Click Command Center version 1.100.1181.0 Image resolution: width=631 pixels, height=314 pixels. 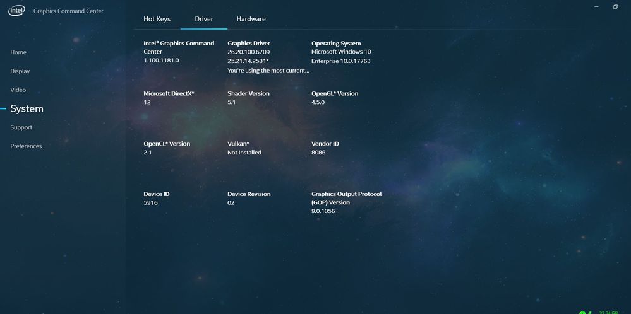(x=161, y=61)
